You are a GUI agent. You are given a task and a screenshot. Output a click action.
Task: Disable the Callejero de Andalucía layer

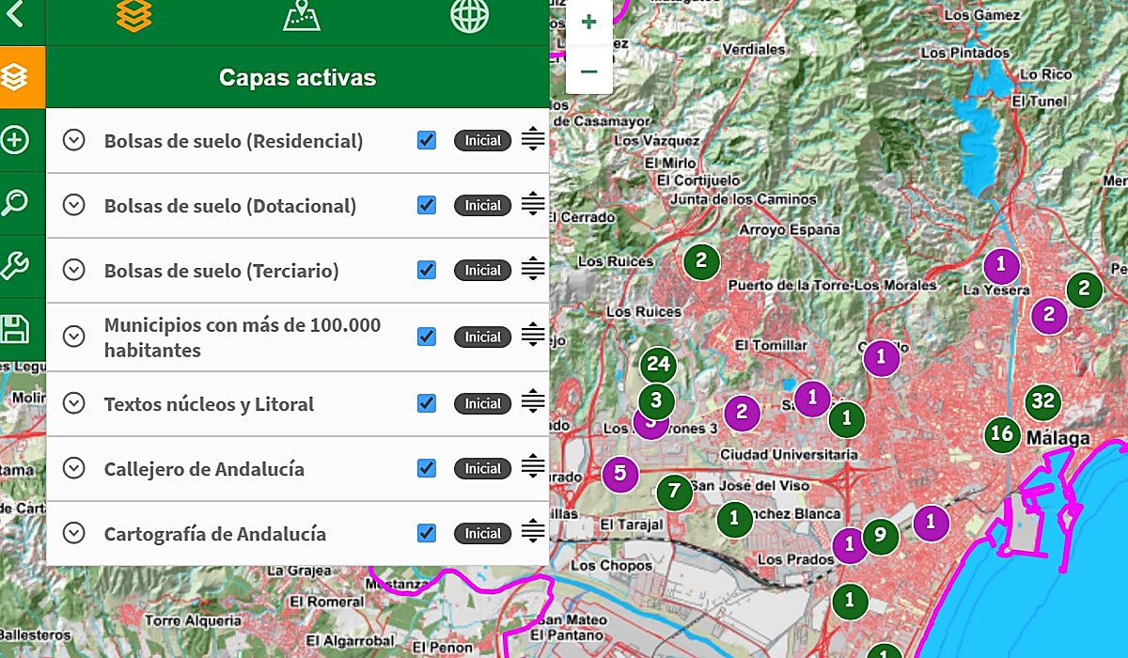[x=426, y=468]
